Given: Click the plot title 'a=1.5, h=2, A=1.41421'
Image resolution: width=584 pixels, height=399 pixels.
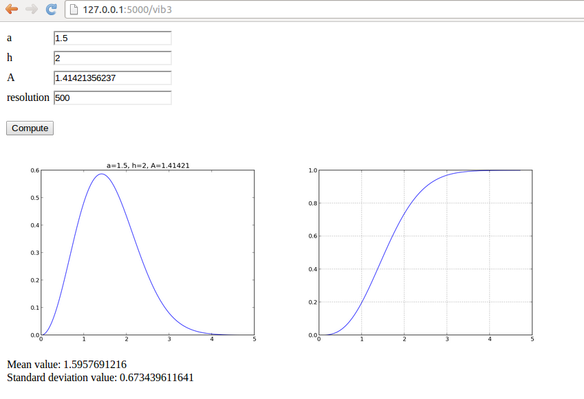Looking at the screenshot, I should [x=148, y=166].
